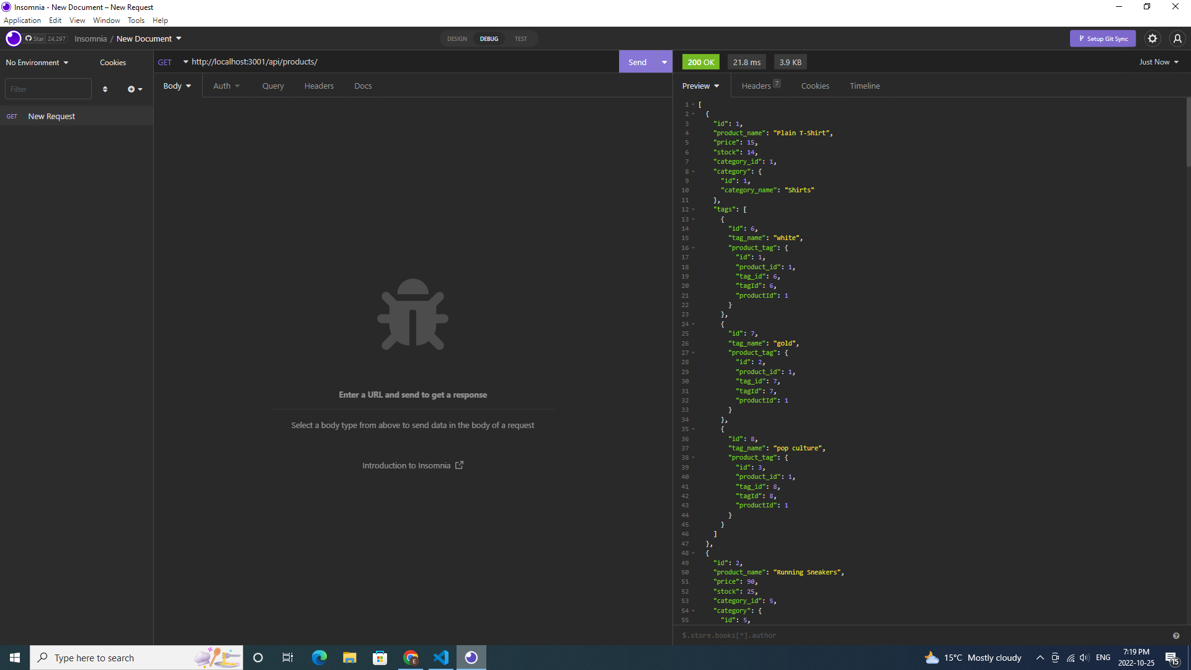Click the Task View taskbar icon
Screen dimensions: 1191x670
(288, 658)
